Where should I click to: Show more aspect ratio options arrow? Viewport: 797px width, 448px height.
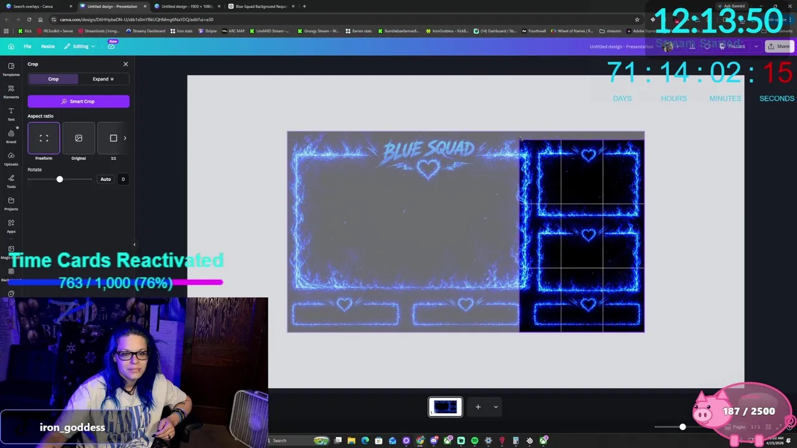[125, 138]
